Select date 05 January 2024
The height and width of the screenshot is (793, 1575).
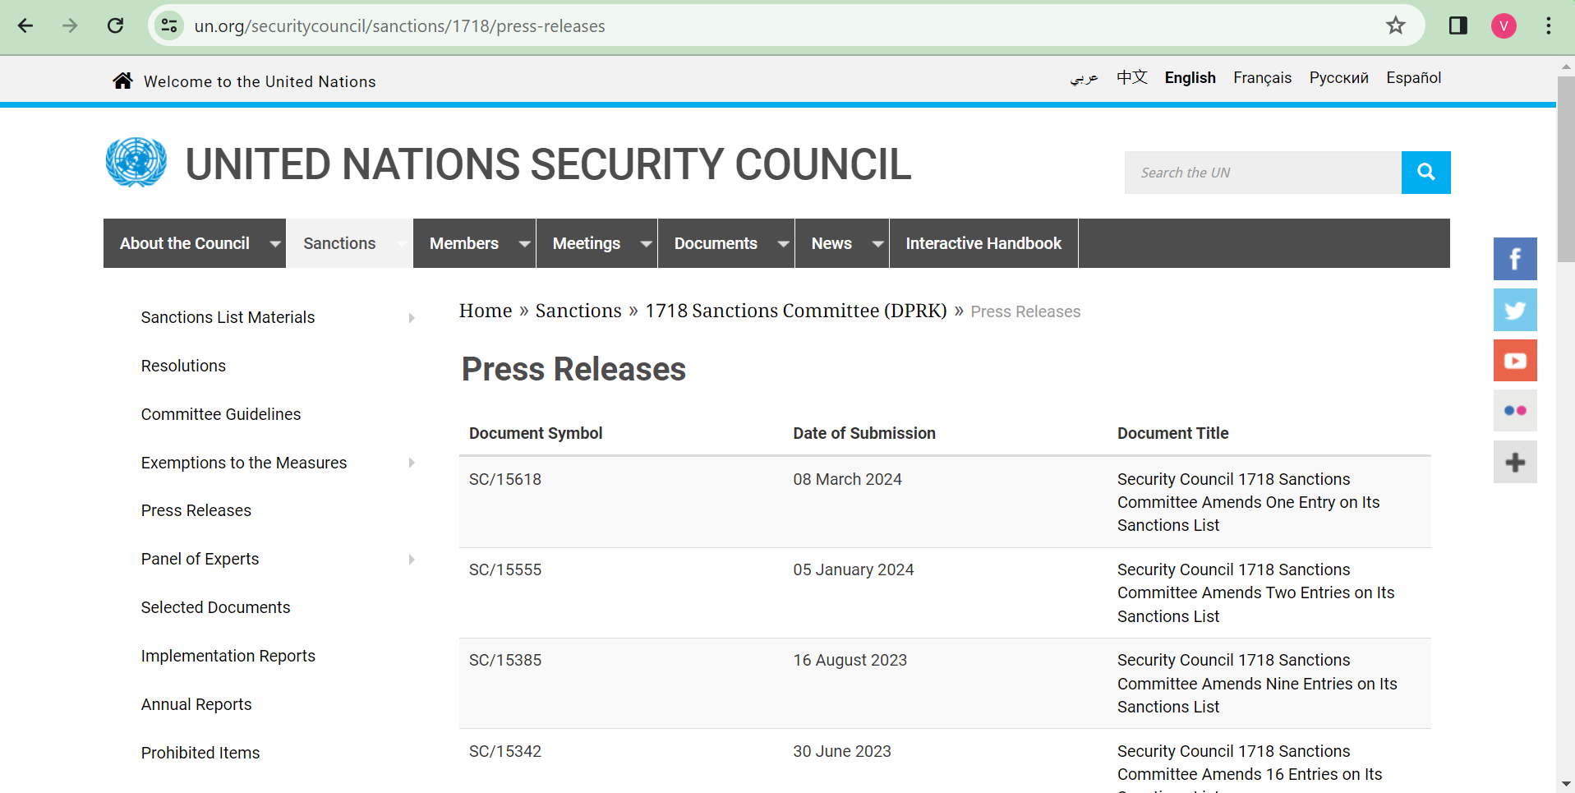(853, 569)
